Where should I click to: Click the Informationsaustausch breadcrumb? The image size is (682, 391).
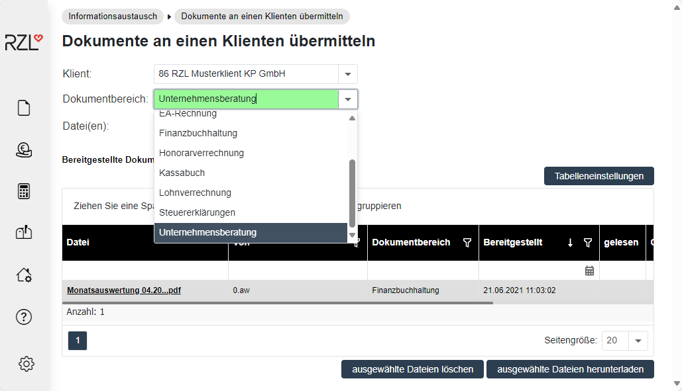pos(113,16)
